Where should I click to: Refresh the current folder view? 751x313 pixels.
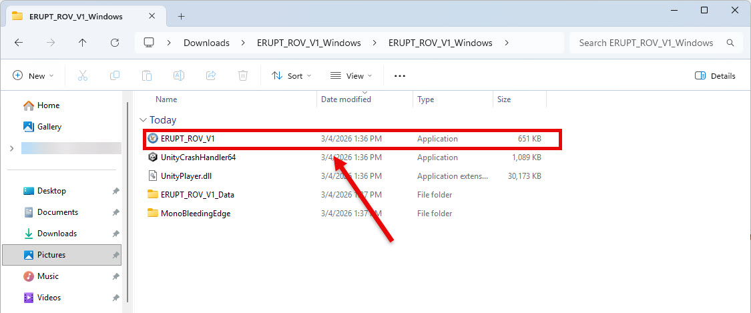(114, 43)
